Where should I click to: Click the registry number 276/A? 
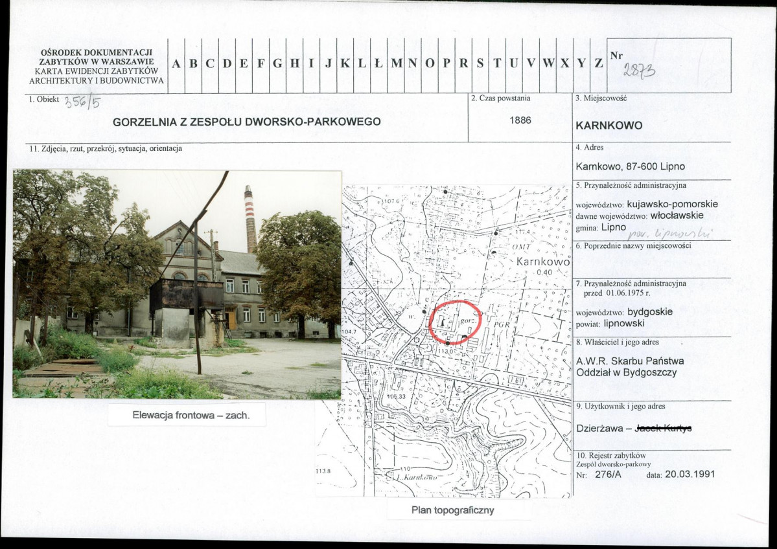pos(607,475)
